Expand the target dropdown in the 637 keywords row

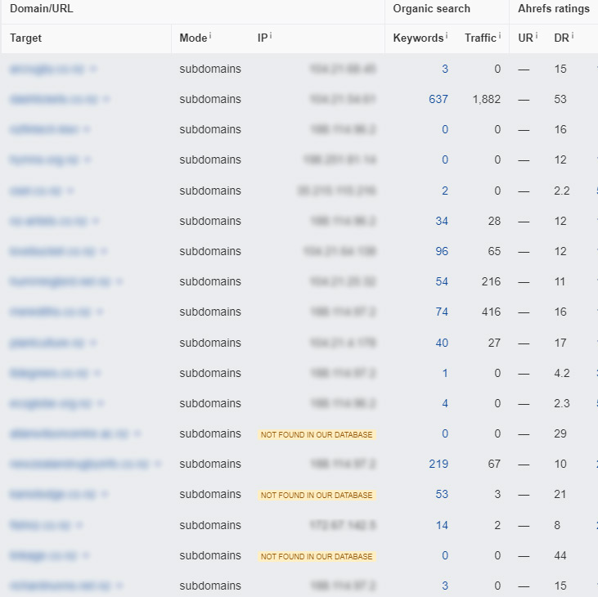(107, 100)
